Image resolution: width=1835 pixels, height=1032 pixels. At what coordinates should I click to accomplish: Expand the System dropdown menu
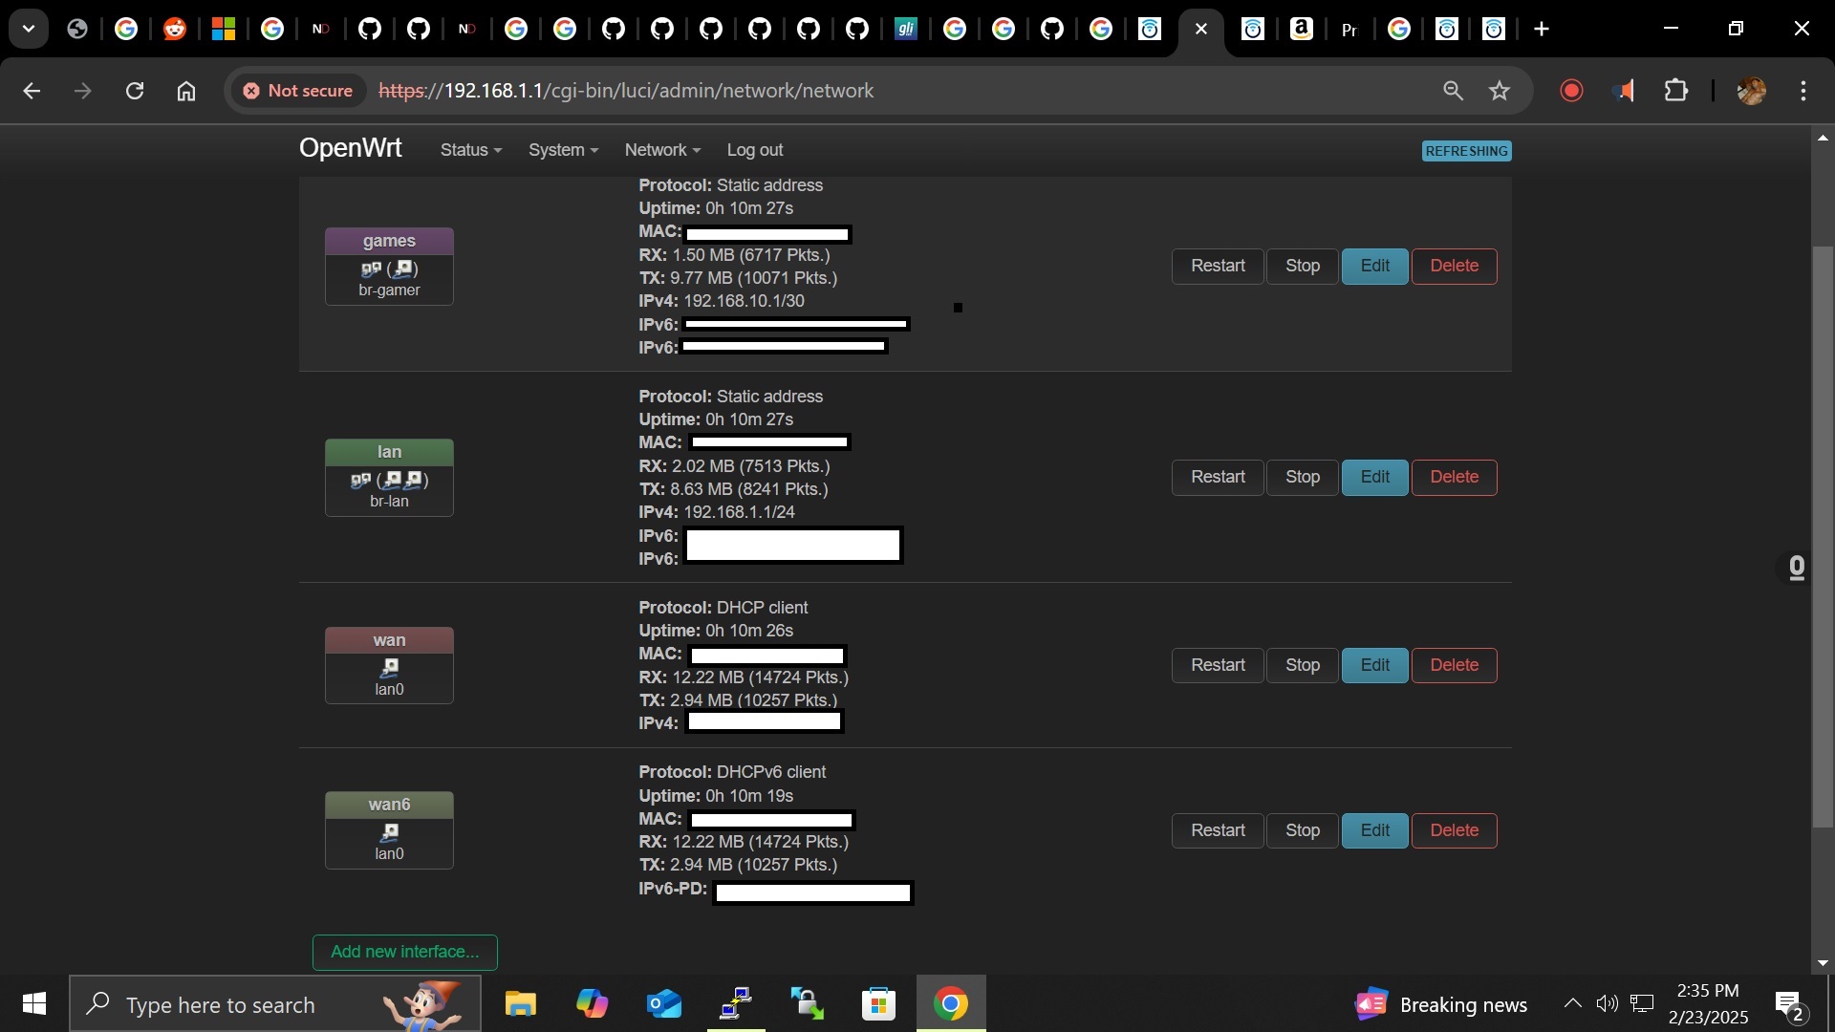tap(563, 150)
